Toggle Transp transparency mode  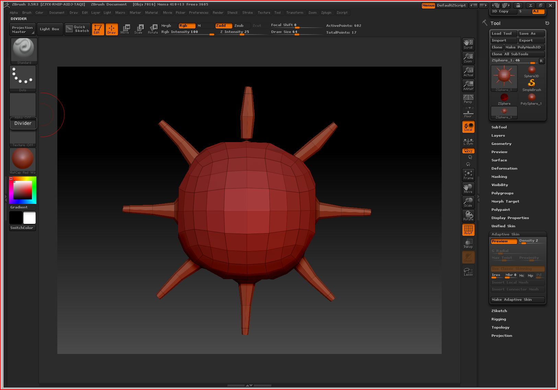click(468, 243)
